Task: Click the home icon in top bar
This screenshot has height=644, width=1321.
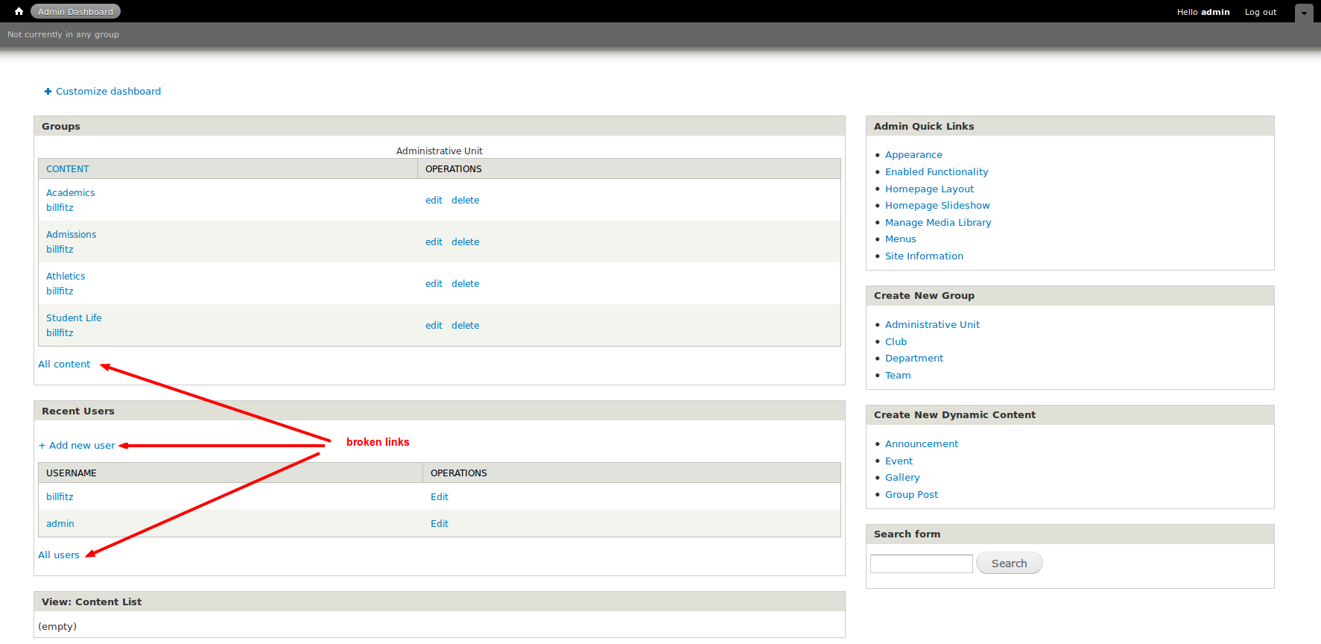Action: pos(19,11)
